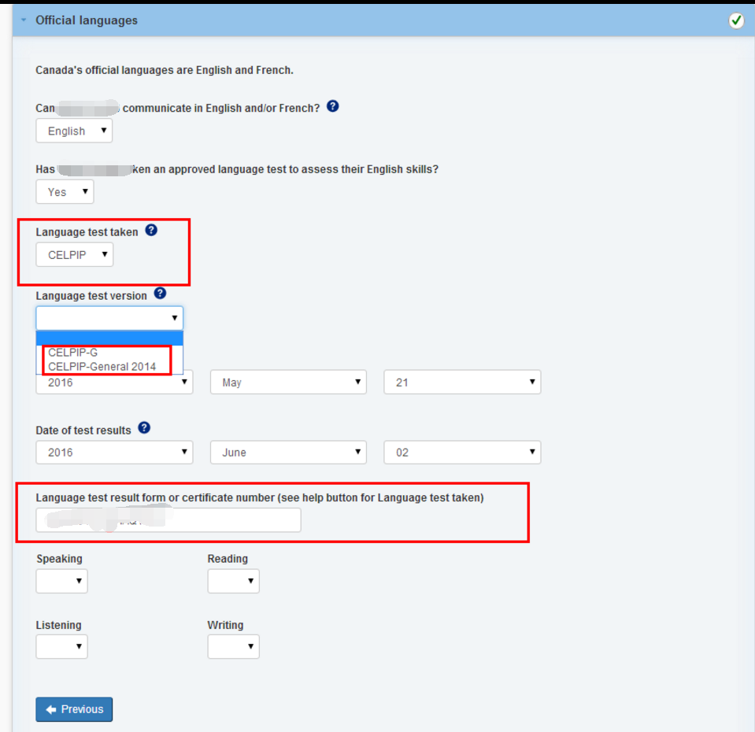
Task: Select CELPIP-G option from version list
Action: pos(73,353)
